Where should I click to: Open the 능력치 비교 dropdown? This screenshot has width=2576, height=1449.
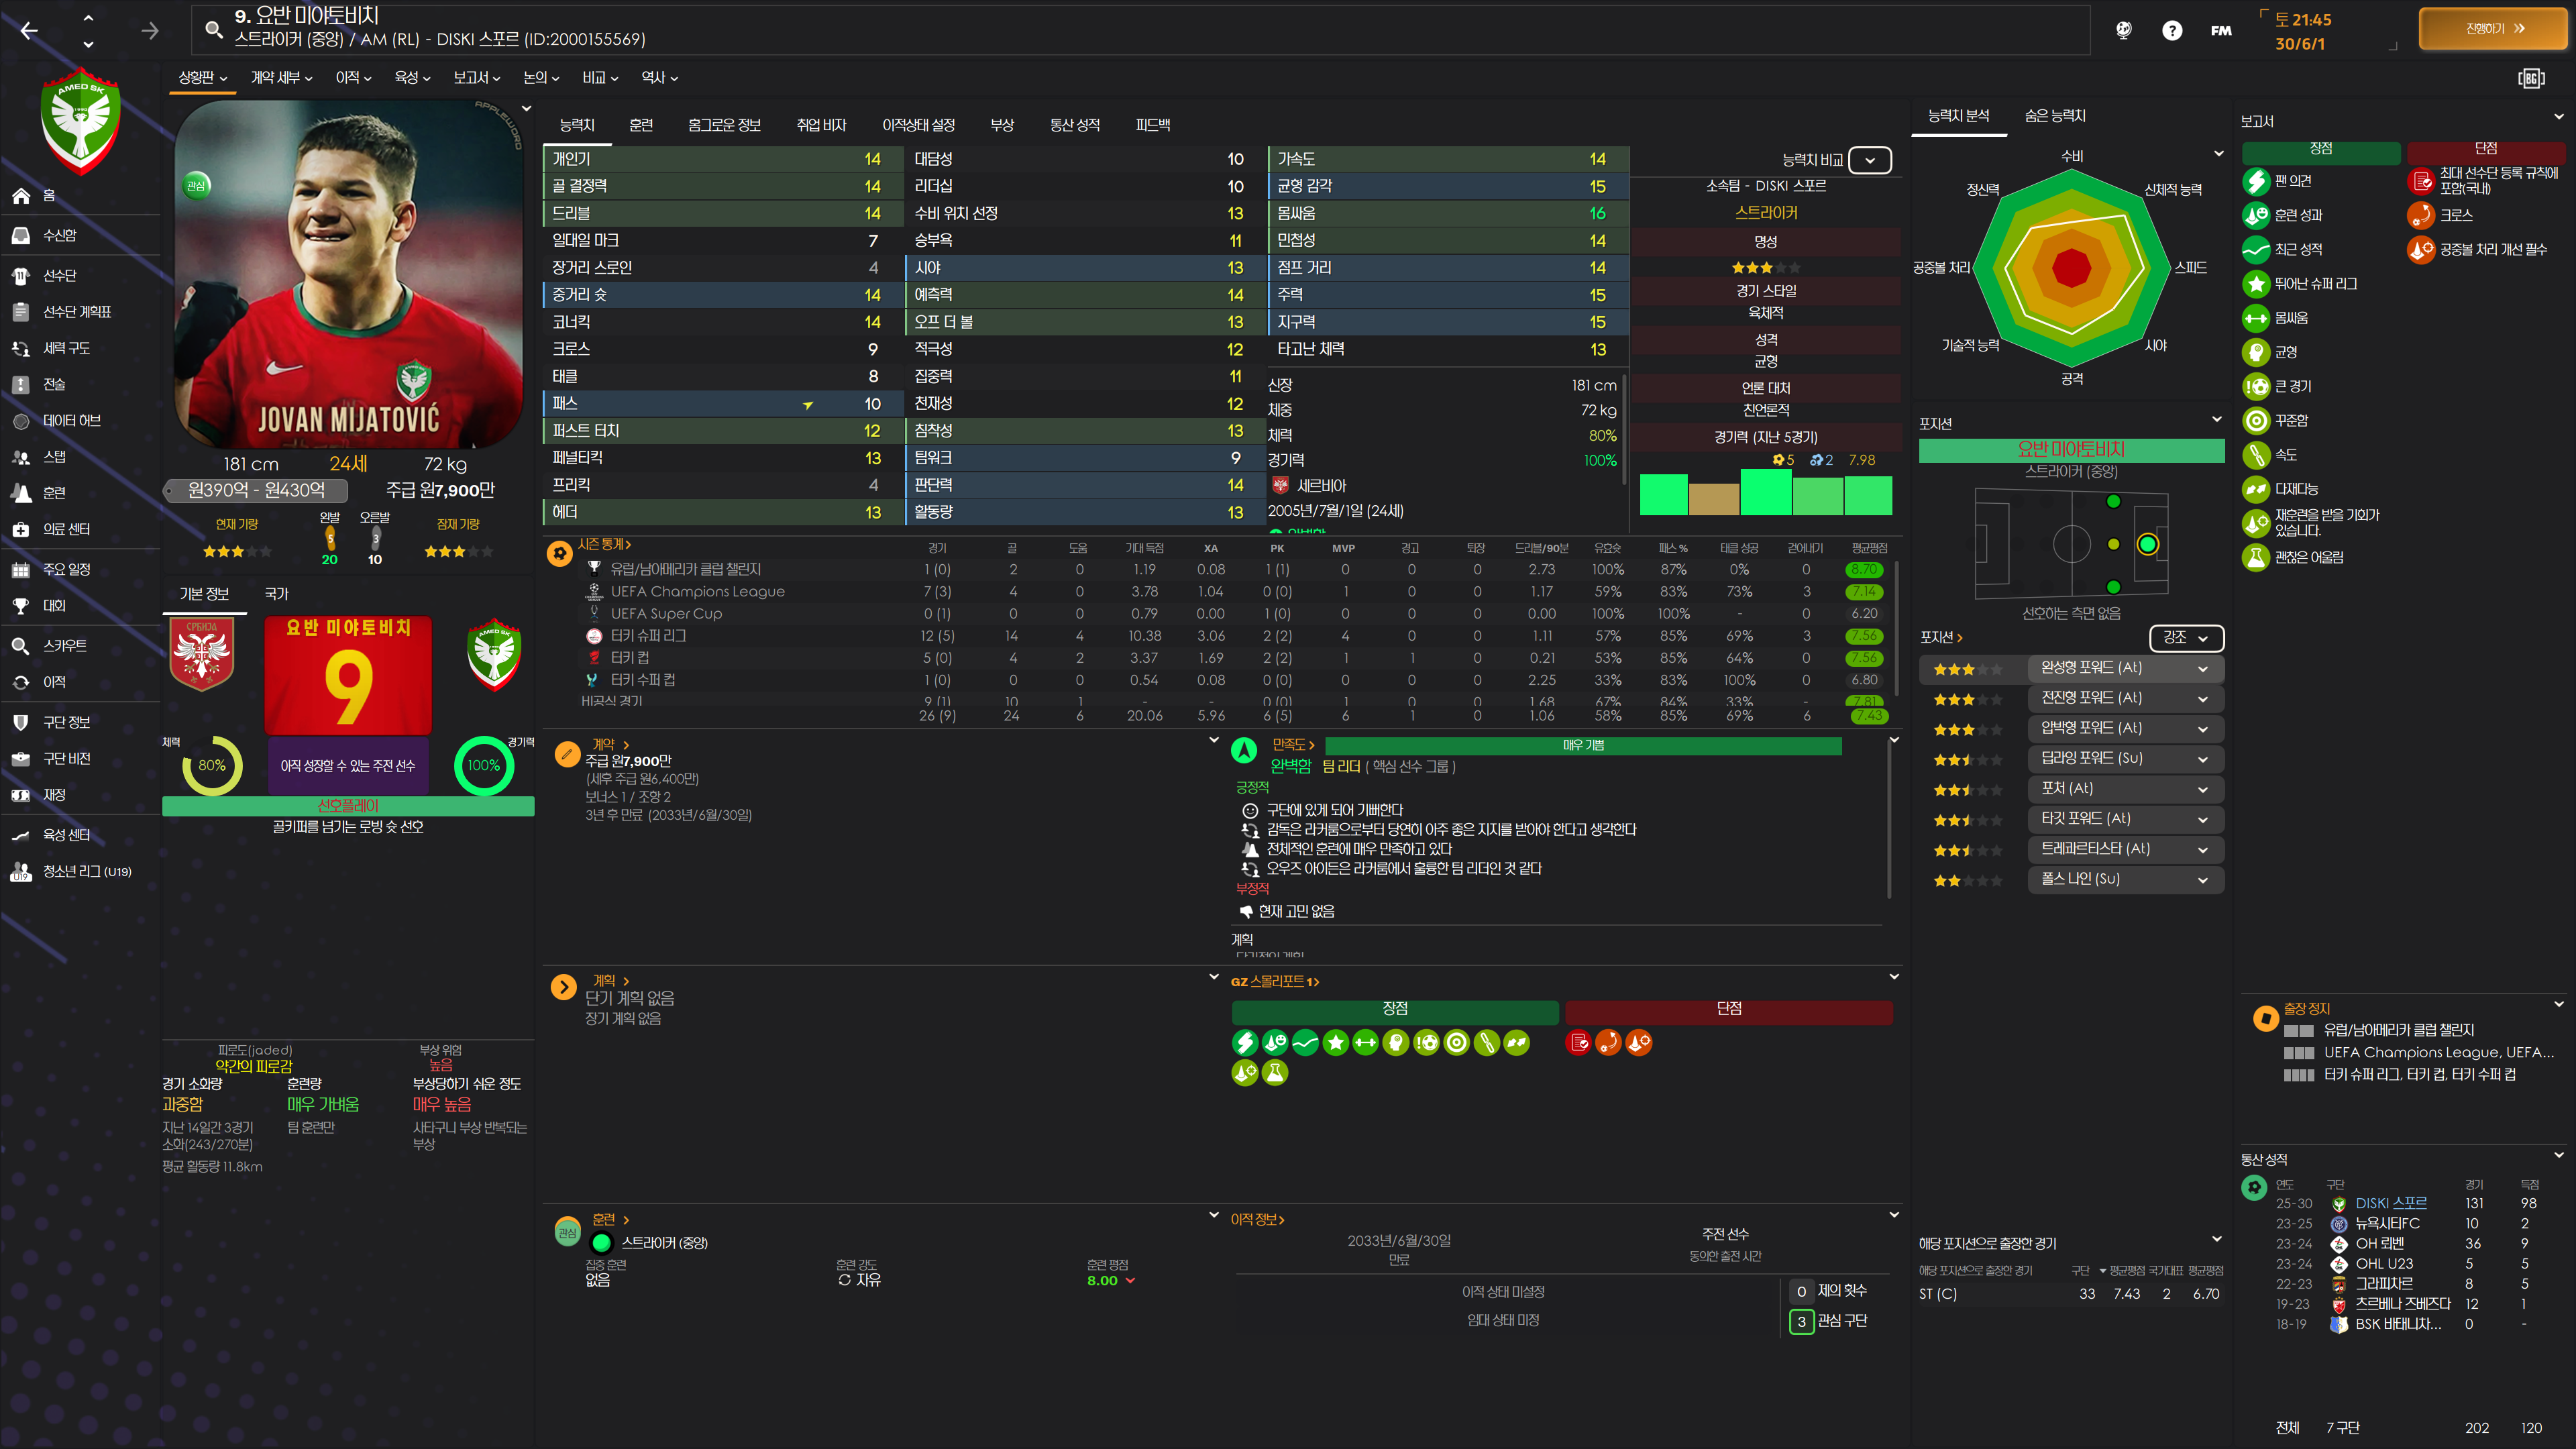tap(1869, 160)
